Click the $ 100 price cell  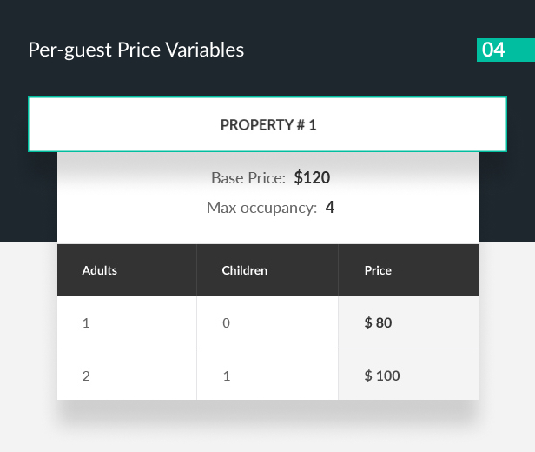click(x=408, y=375)
